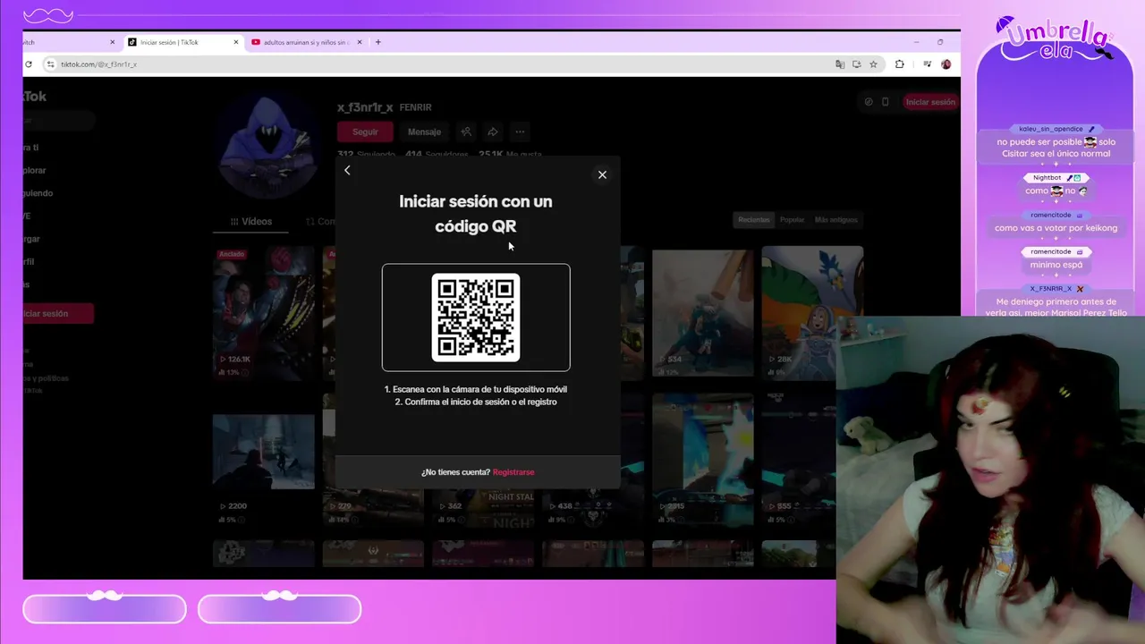
Task: Click instruction '1. Escanea con la cámara'
Action: [x=476, y=389]
